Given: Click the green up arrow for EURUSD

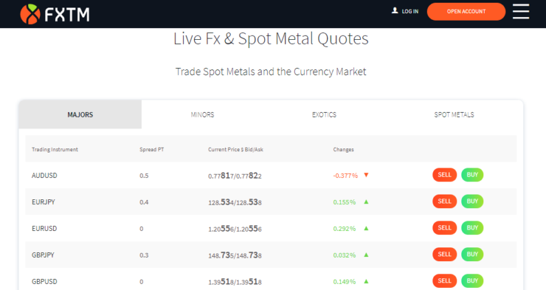Looking at the screenshot, I should pos(366,228).
